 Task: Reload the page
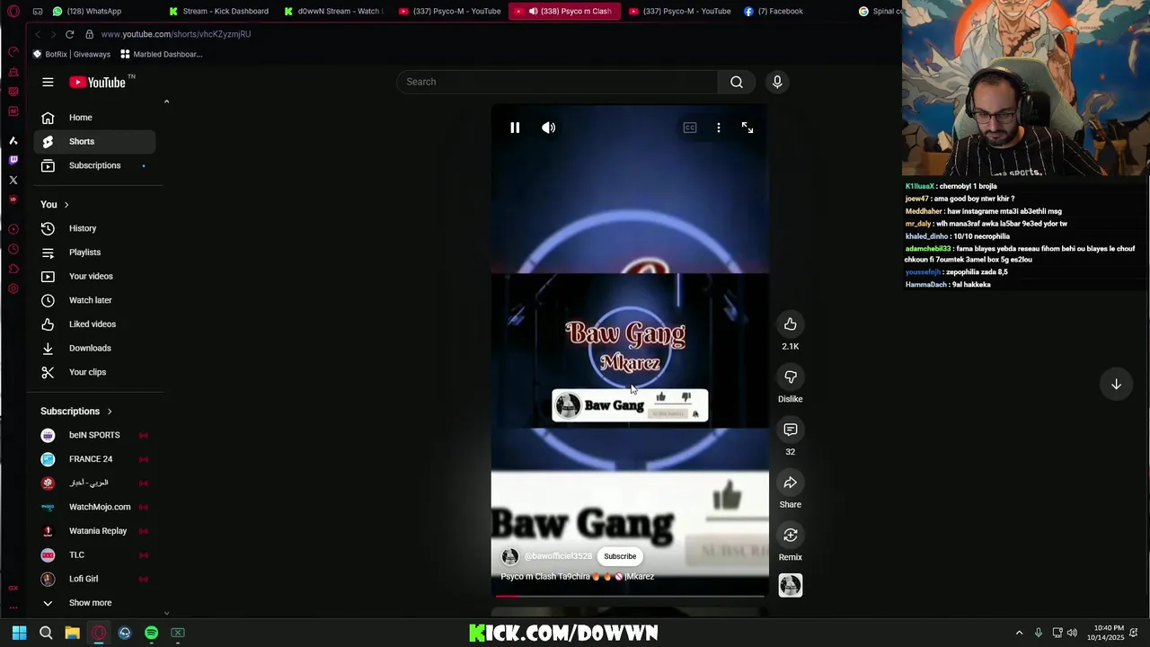[69, 34]
